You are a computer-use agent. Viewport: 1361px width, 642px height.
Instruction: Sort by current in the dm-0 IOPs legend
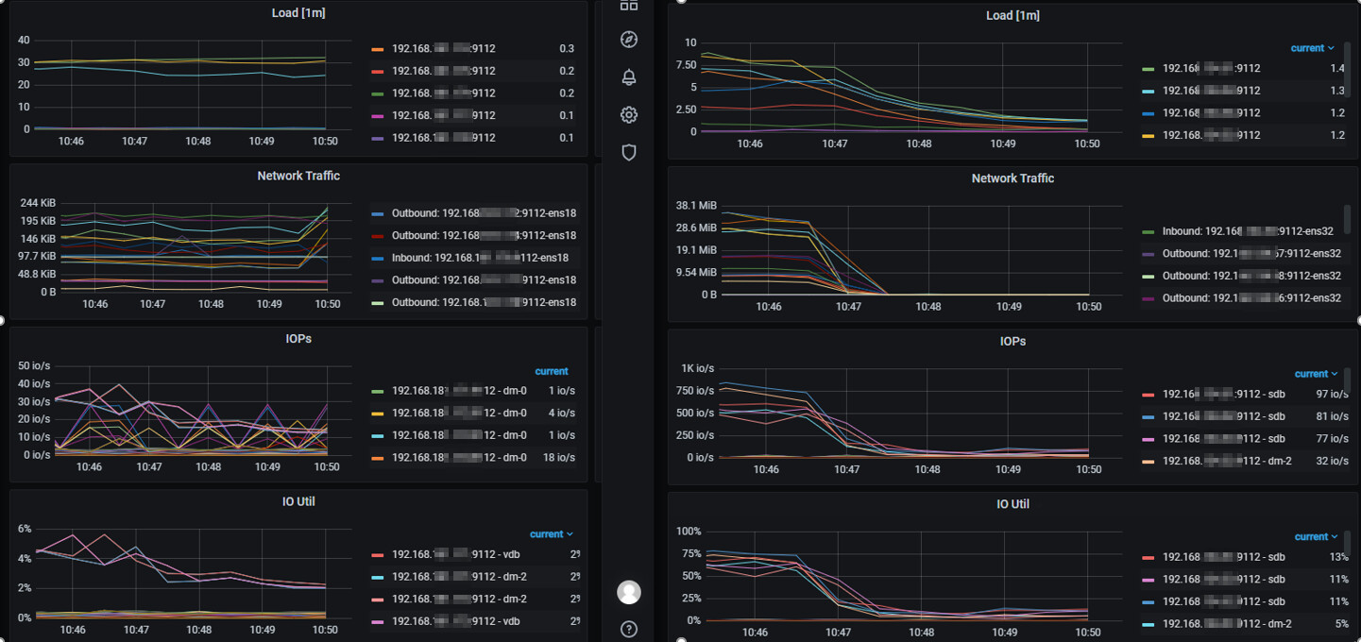[x=552, y=371]
